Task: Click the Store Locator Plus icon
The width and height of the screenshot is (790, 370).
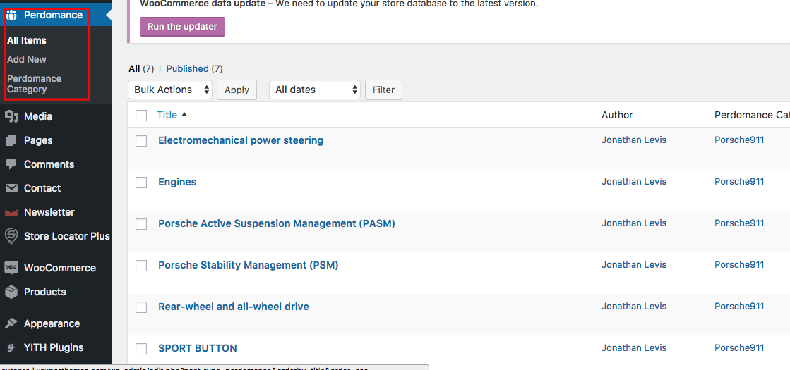Action: click(x=11, y=236)
